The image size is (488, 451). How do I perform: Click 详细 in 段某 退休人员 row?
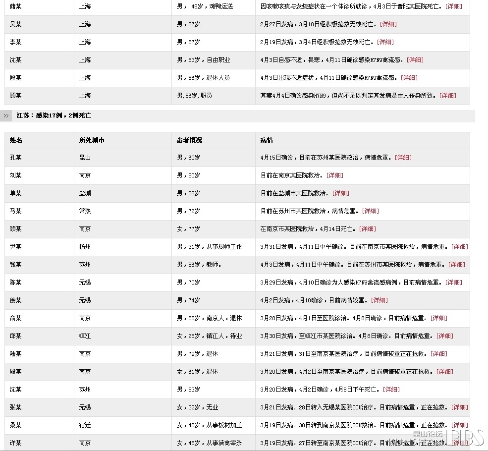[409, 78]
